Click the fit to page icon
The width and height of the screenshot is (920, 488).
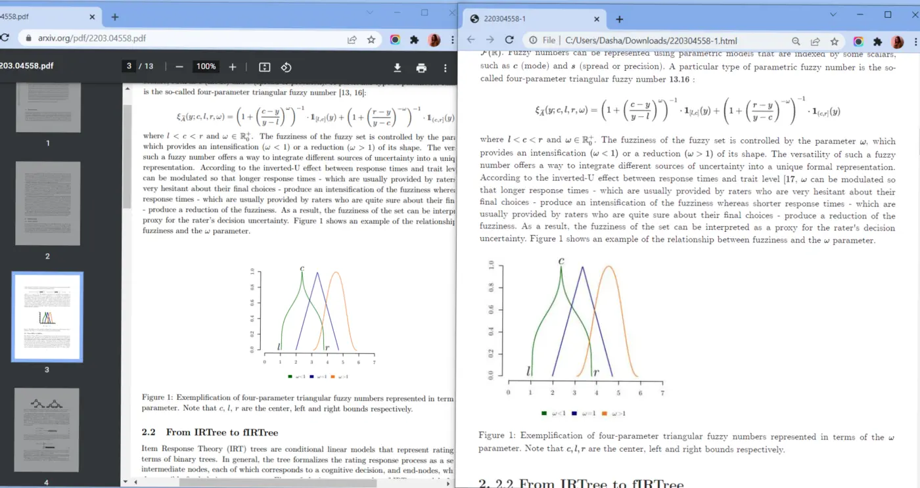click(265, 67)
